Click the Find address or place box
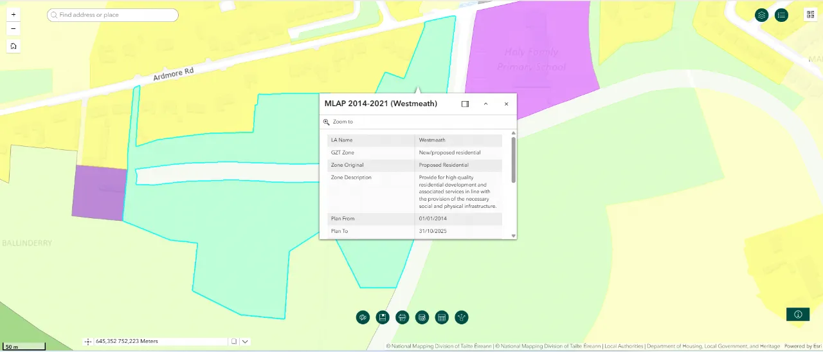This screenshot has width=823, height=352. (113, 15)
